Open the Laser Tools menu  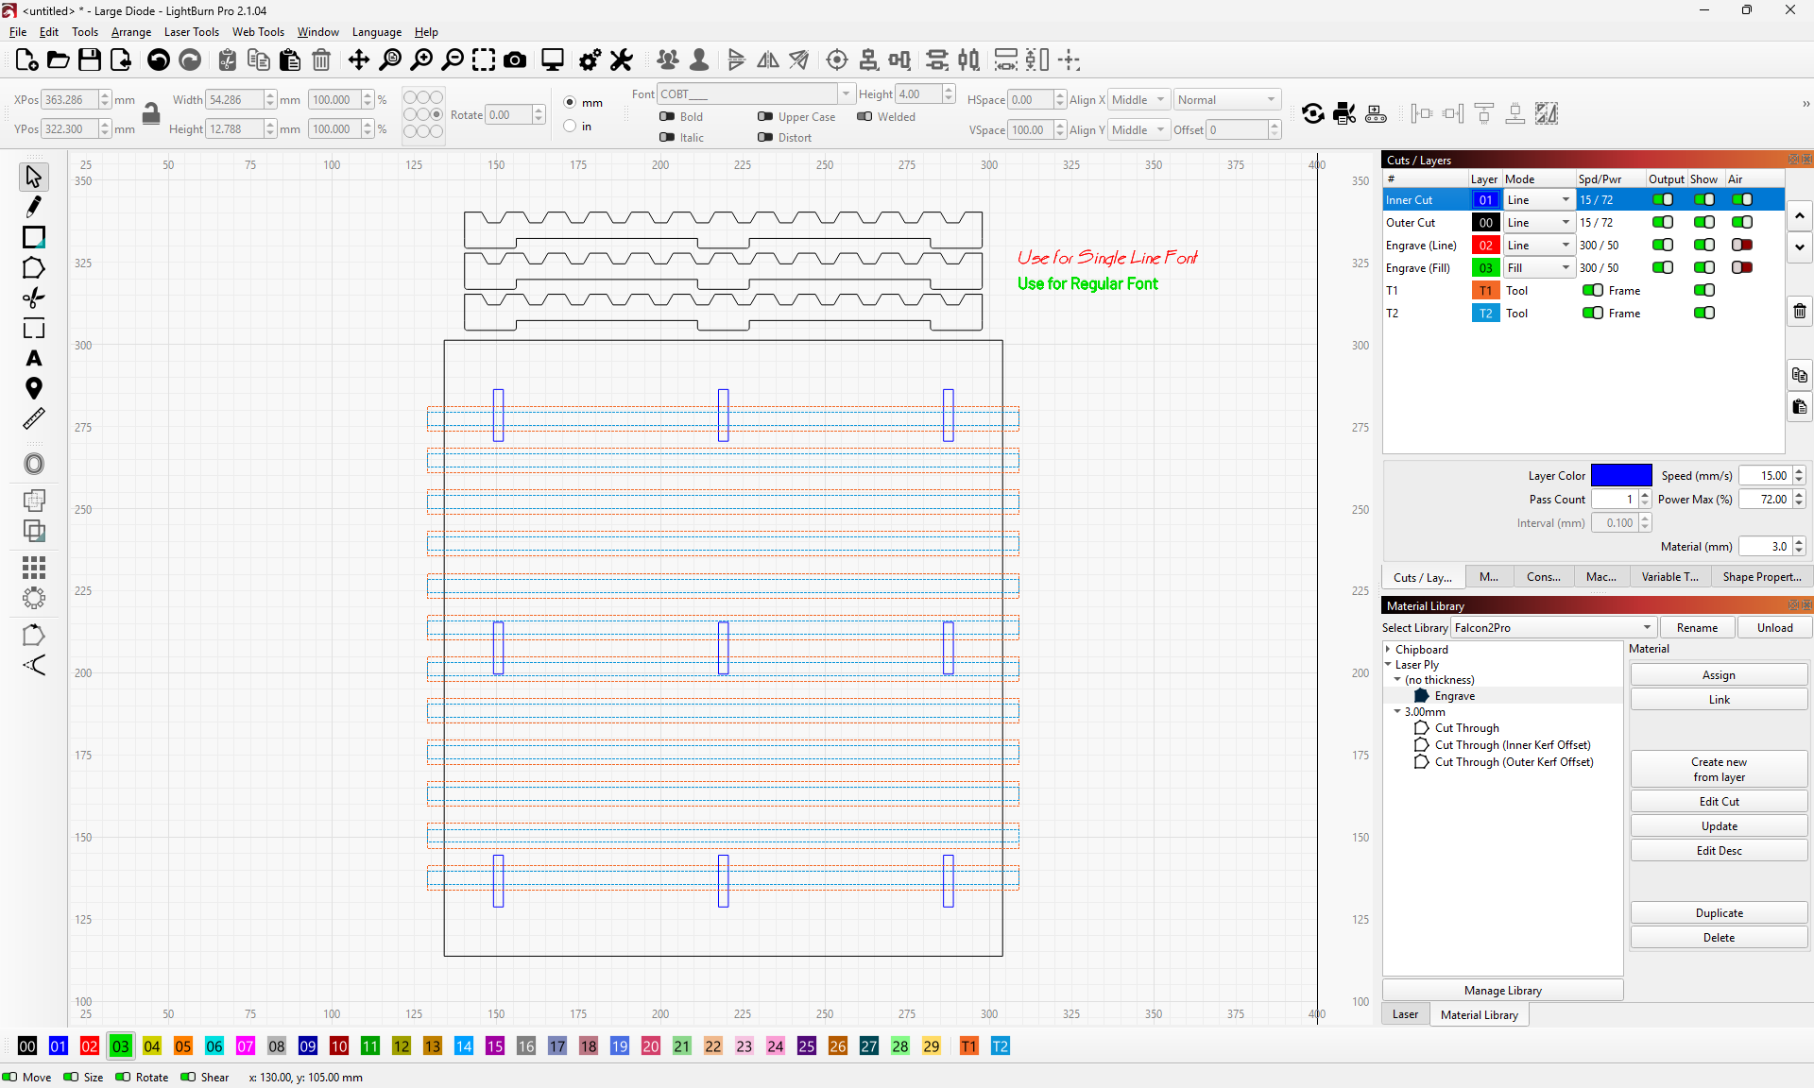click(192, 32)
